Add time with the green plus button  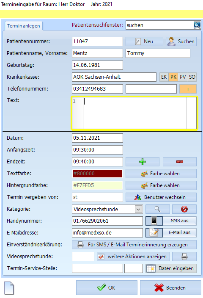pyautogui.click(x=143, y=162)
